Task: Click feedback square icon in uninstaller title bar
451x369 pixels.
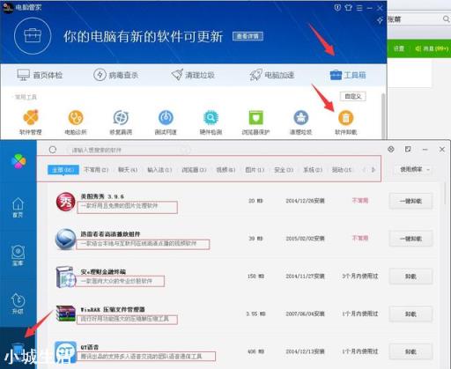Action: click(x=408, y=149)
